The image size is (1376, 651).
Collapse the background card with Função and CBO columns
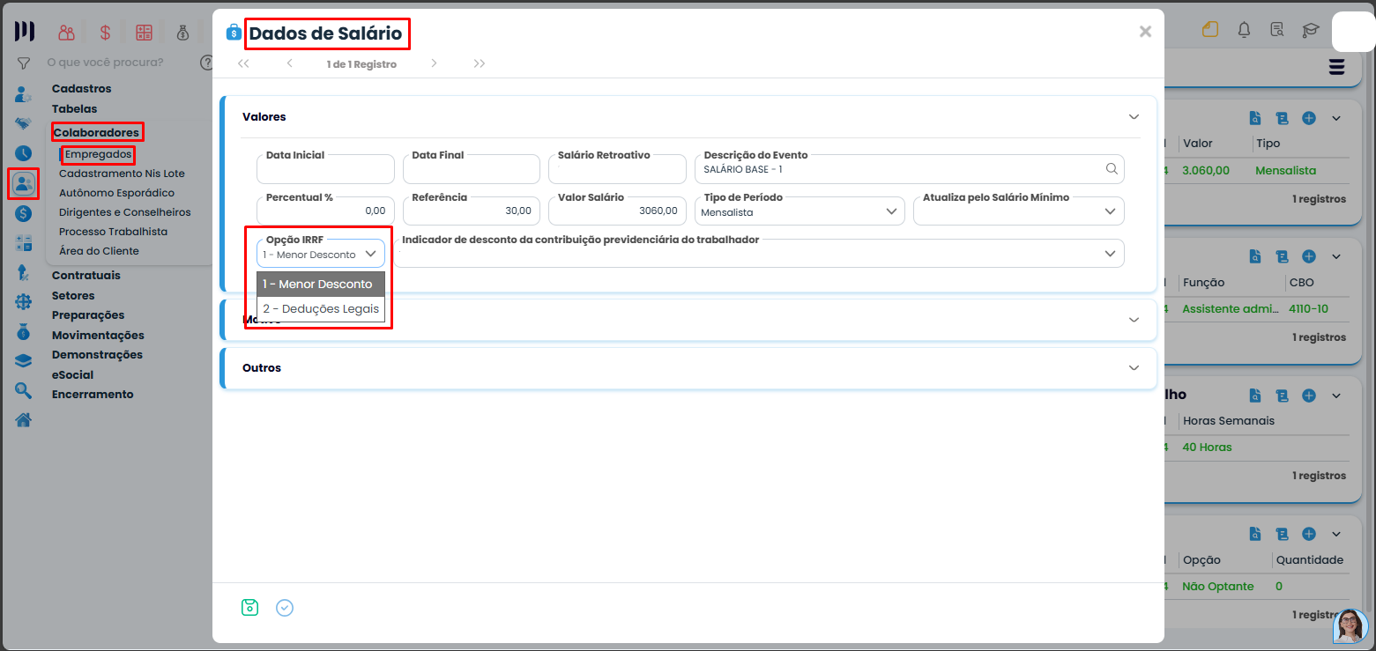1336,256
